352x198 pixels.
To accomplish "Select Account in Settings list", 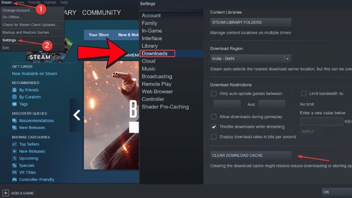I will click(x=151, y=16).
